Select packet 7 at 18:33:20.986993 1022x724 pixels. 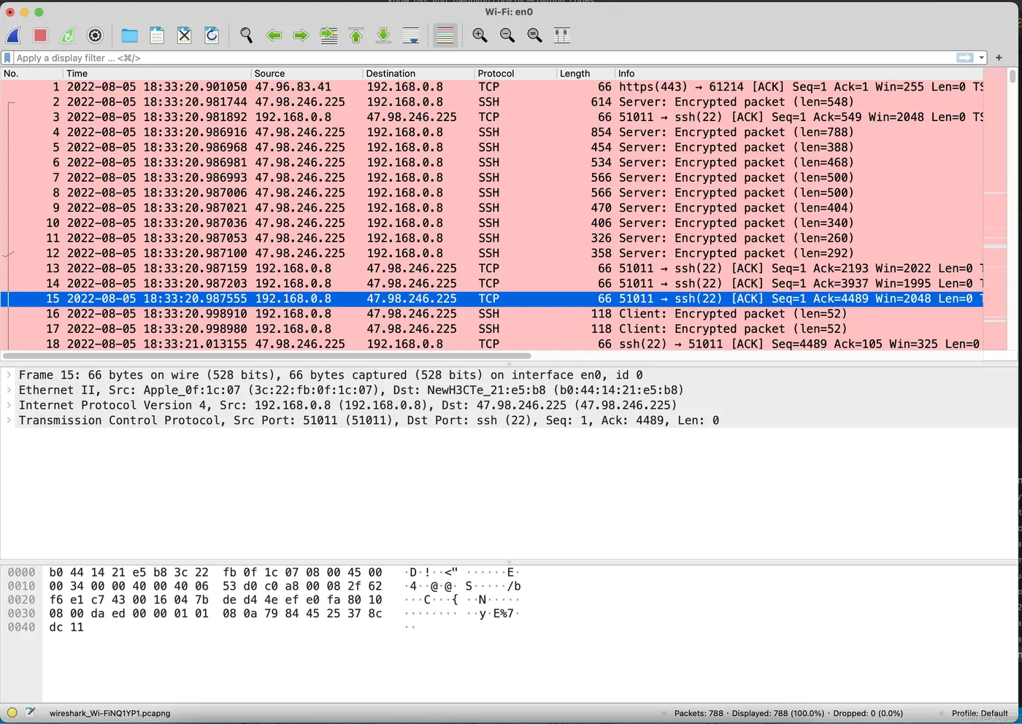[492, 177]
